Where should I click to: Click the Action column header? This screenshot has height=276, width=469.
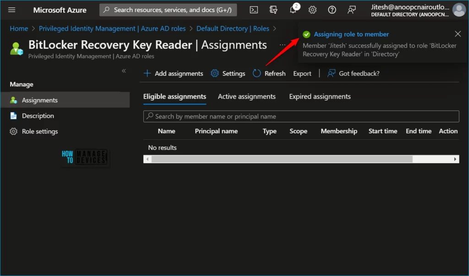click(448, 131)
